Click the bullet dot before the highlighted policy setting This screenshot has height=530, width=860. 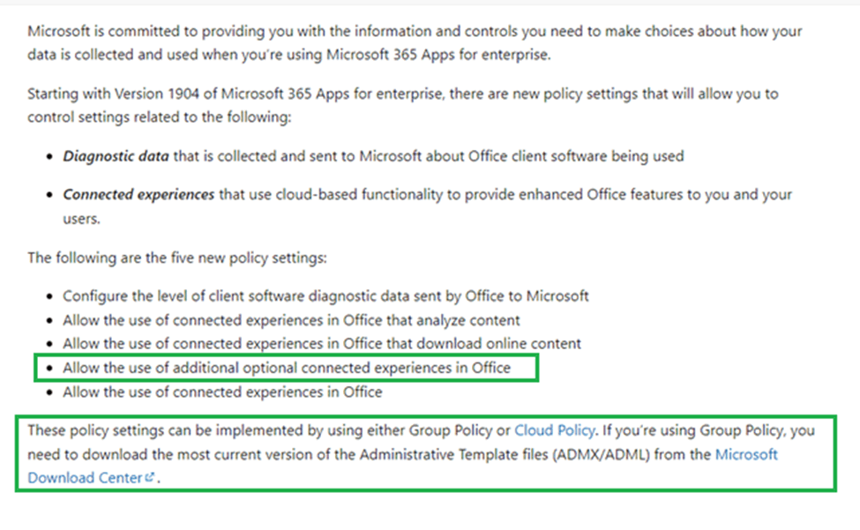click(50, 369)
